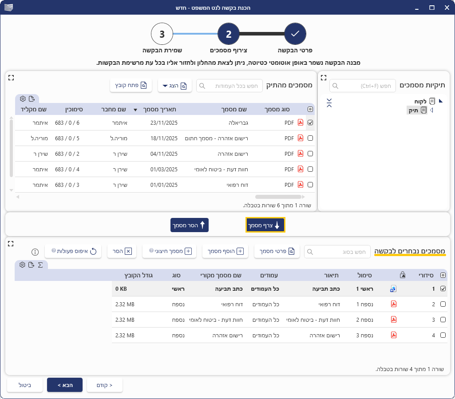Click the Word icon of כתב תביעה row

click(x=393, y=289)
